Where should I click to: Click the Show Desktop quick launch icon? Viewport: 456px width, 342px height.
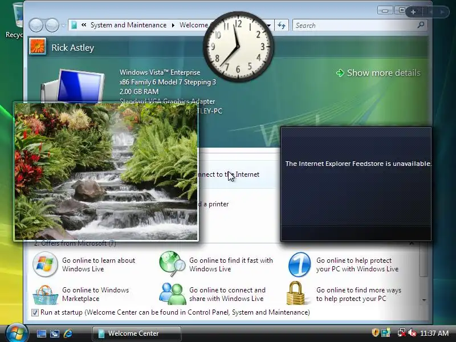(41, 333)
